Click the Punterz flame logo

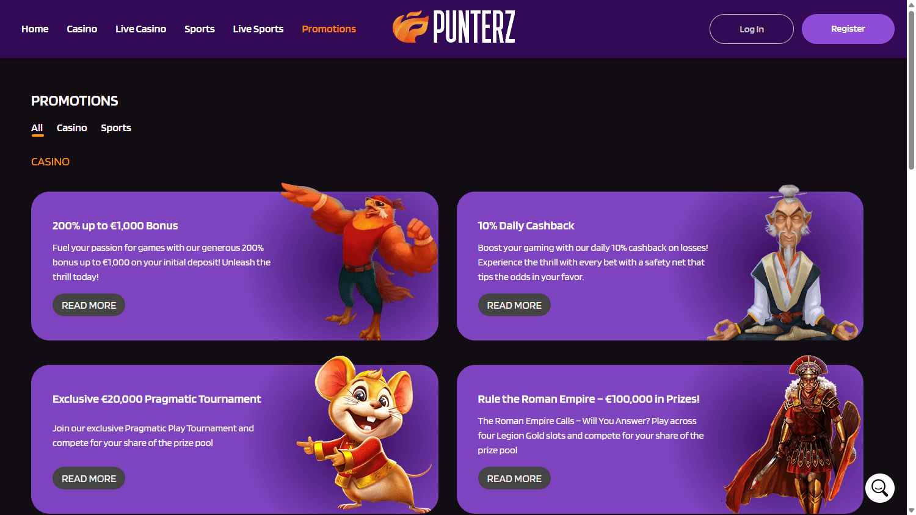[x=454, y=27]
